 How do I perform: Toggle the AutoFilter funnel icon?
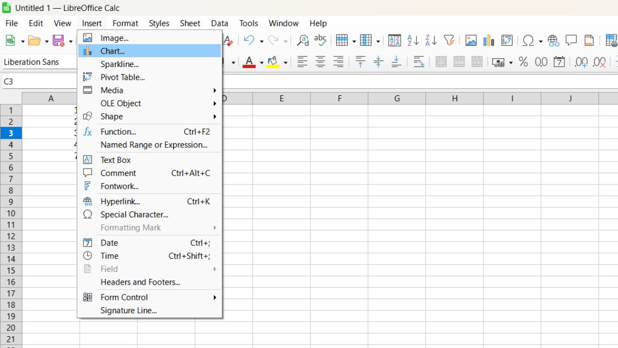[449, 40]
